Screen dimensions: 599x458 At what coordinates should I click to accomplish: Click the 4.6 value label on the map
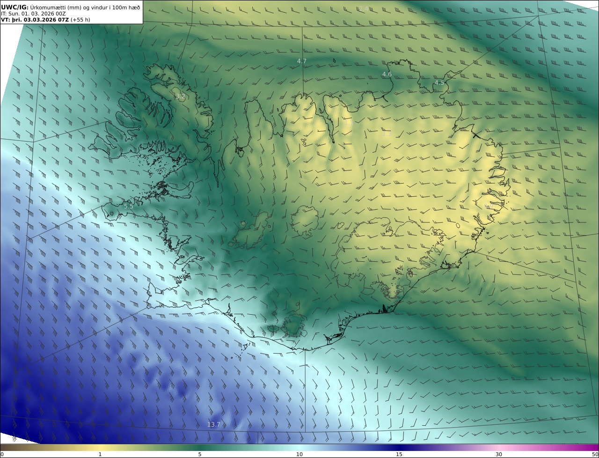(387, 74)
